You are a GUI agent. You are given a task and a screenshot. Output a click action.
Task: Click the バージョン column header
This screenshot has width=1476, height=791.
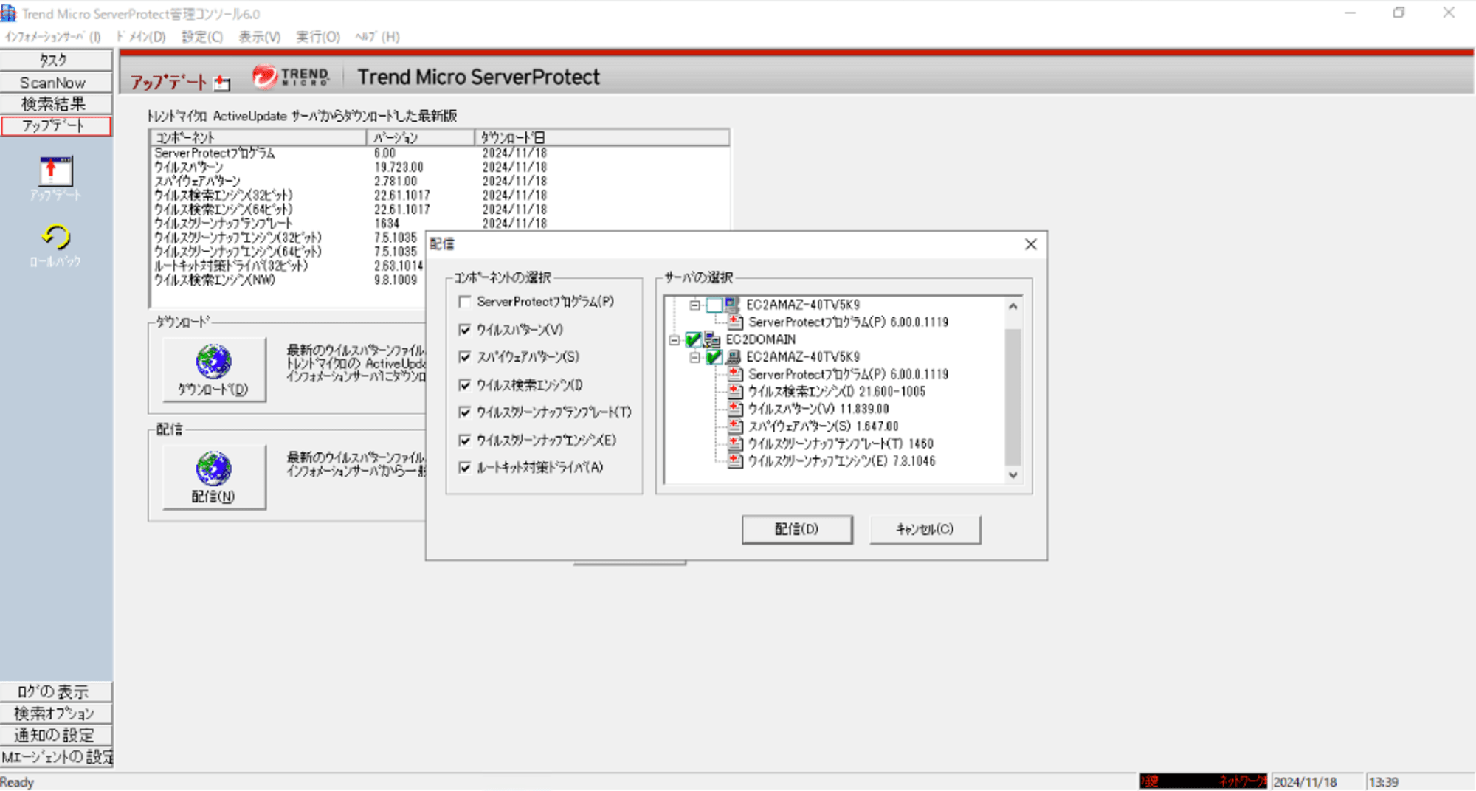click(x=421, y=137)
